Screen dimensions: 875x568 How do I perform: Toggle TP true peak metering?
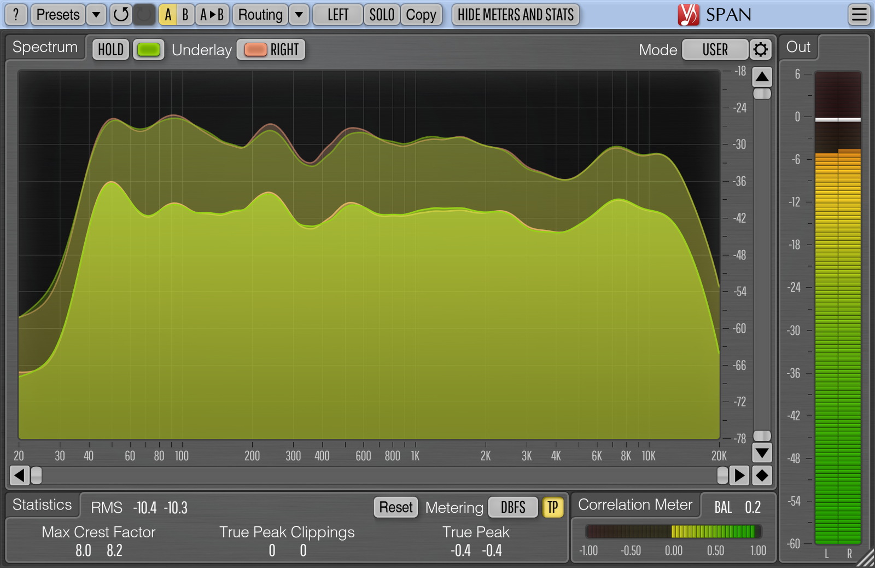pyautogui.click(x=552, y=507)
